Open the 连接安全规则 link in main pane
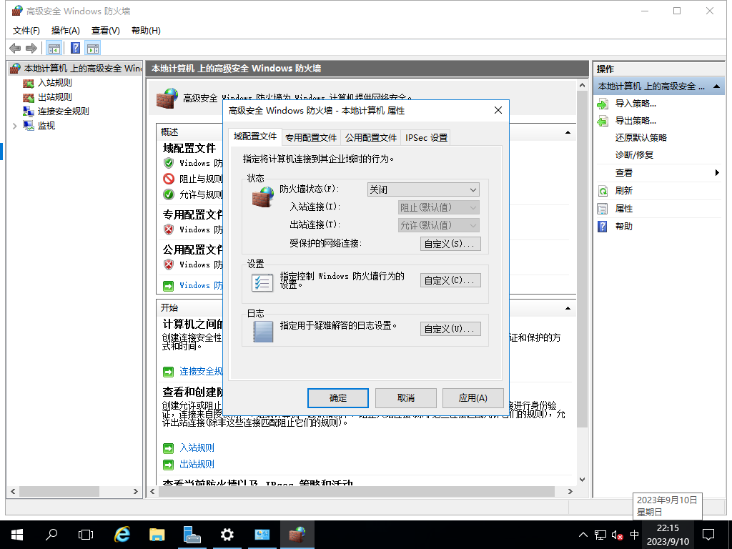Screen dimensions: 732x549 (x=201, y=371)
